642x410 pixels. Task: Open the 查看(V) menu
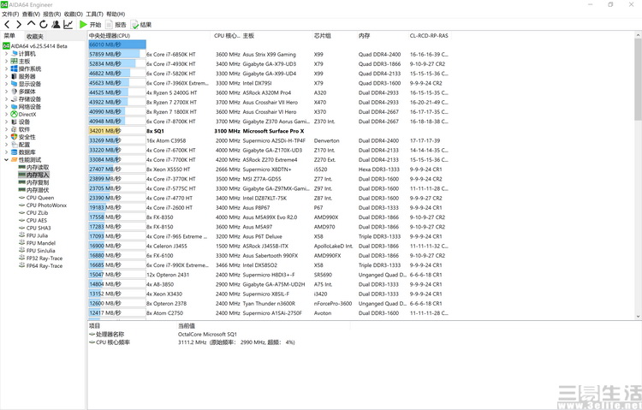tap(31, 14)
